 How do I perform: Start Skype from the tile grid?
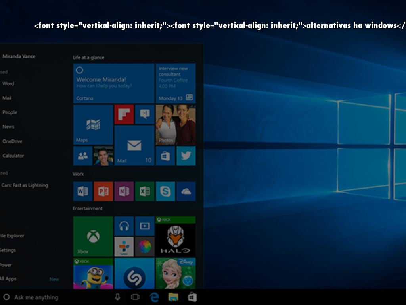[x=165, y=191]
